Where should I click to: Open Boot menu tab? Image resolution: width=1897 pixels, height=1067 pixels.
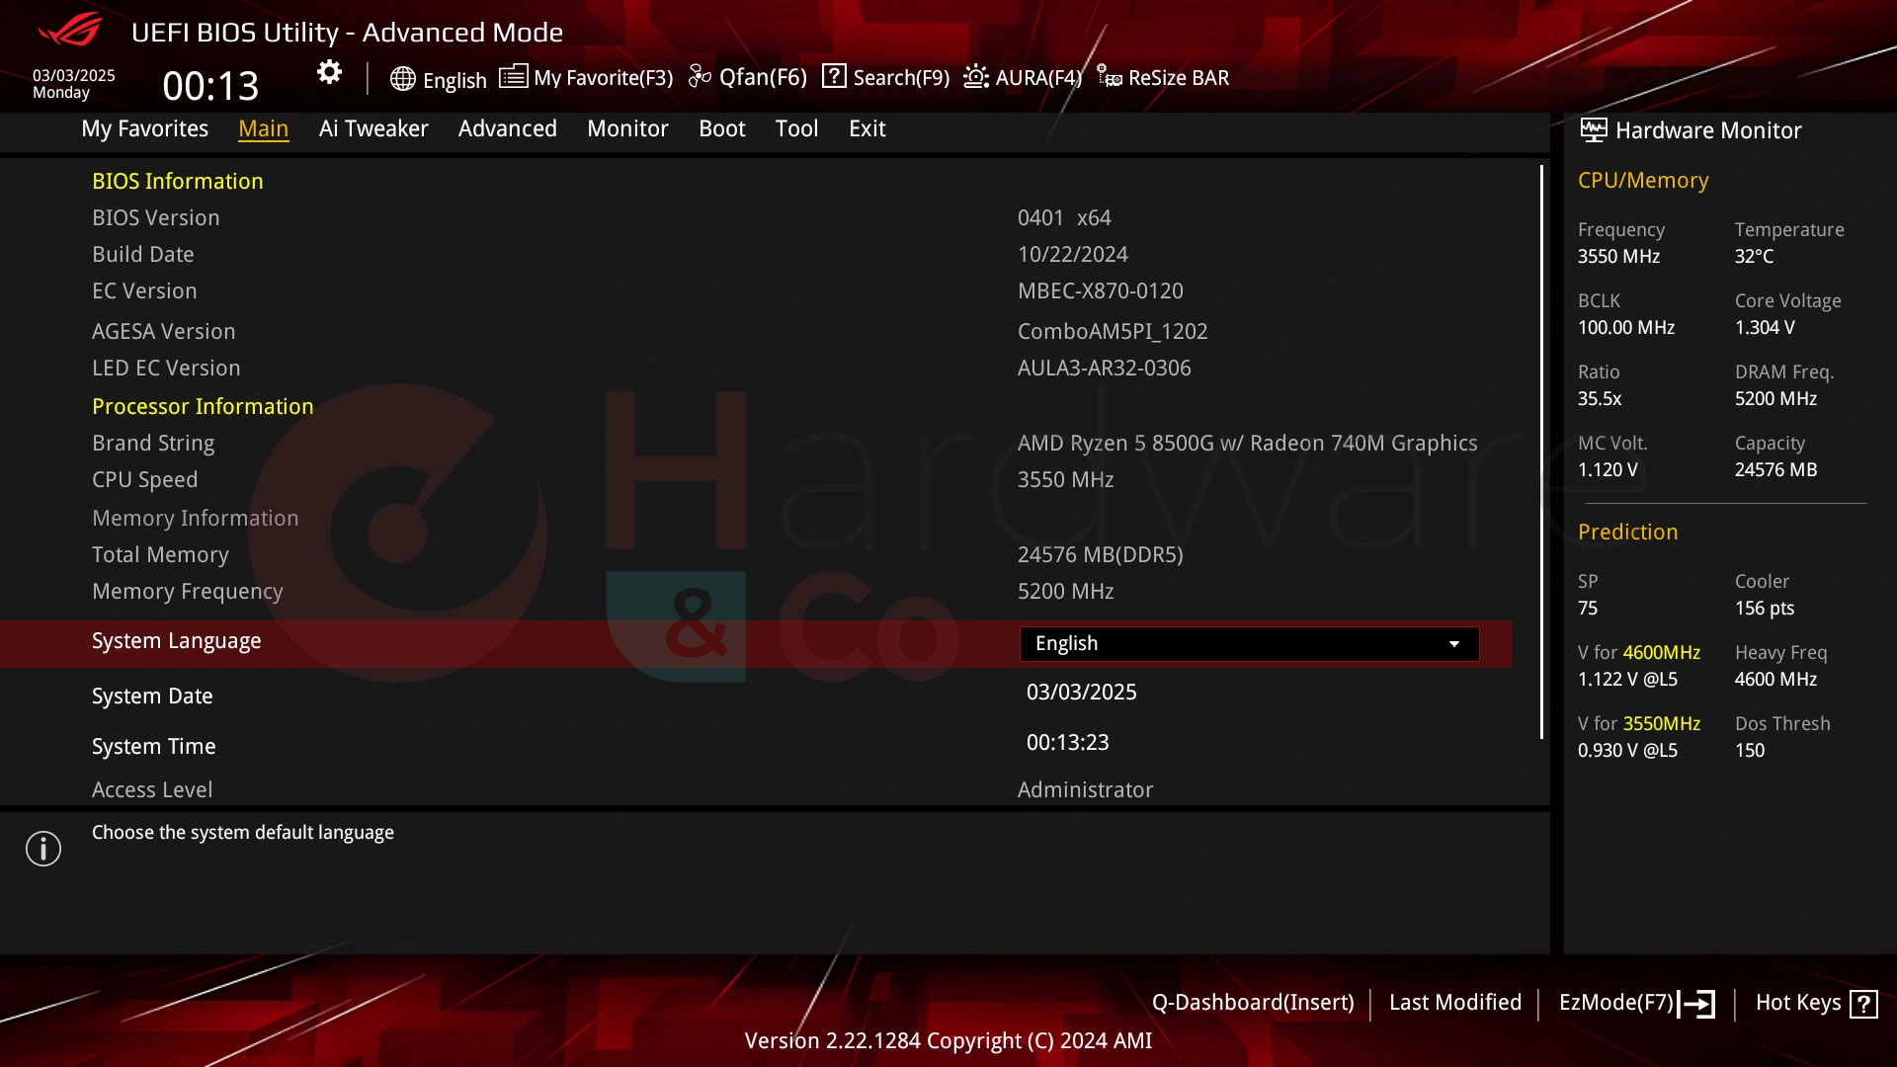coord(722,127)
